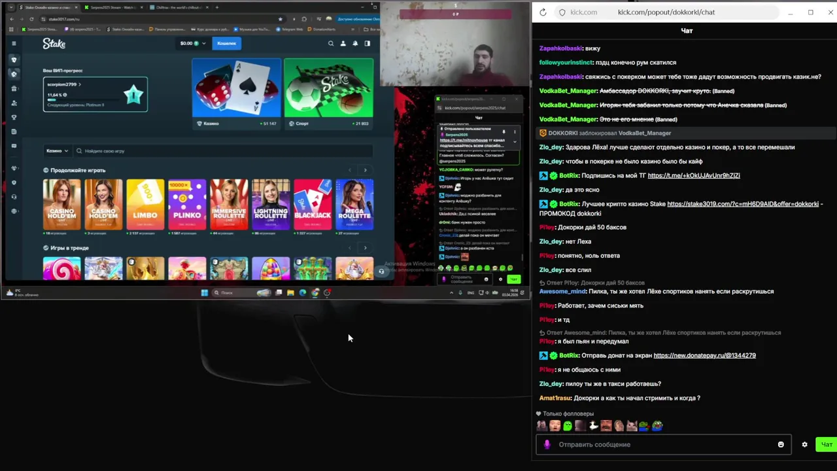Click the kick.com address bar URL
This screenshot has width=837, height=471.
(x=666, y=12)
